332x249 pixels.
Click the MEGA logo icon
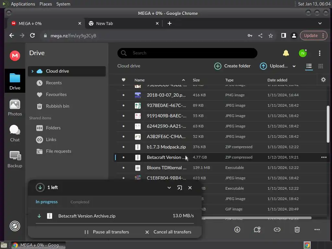point(15,56)
